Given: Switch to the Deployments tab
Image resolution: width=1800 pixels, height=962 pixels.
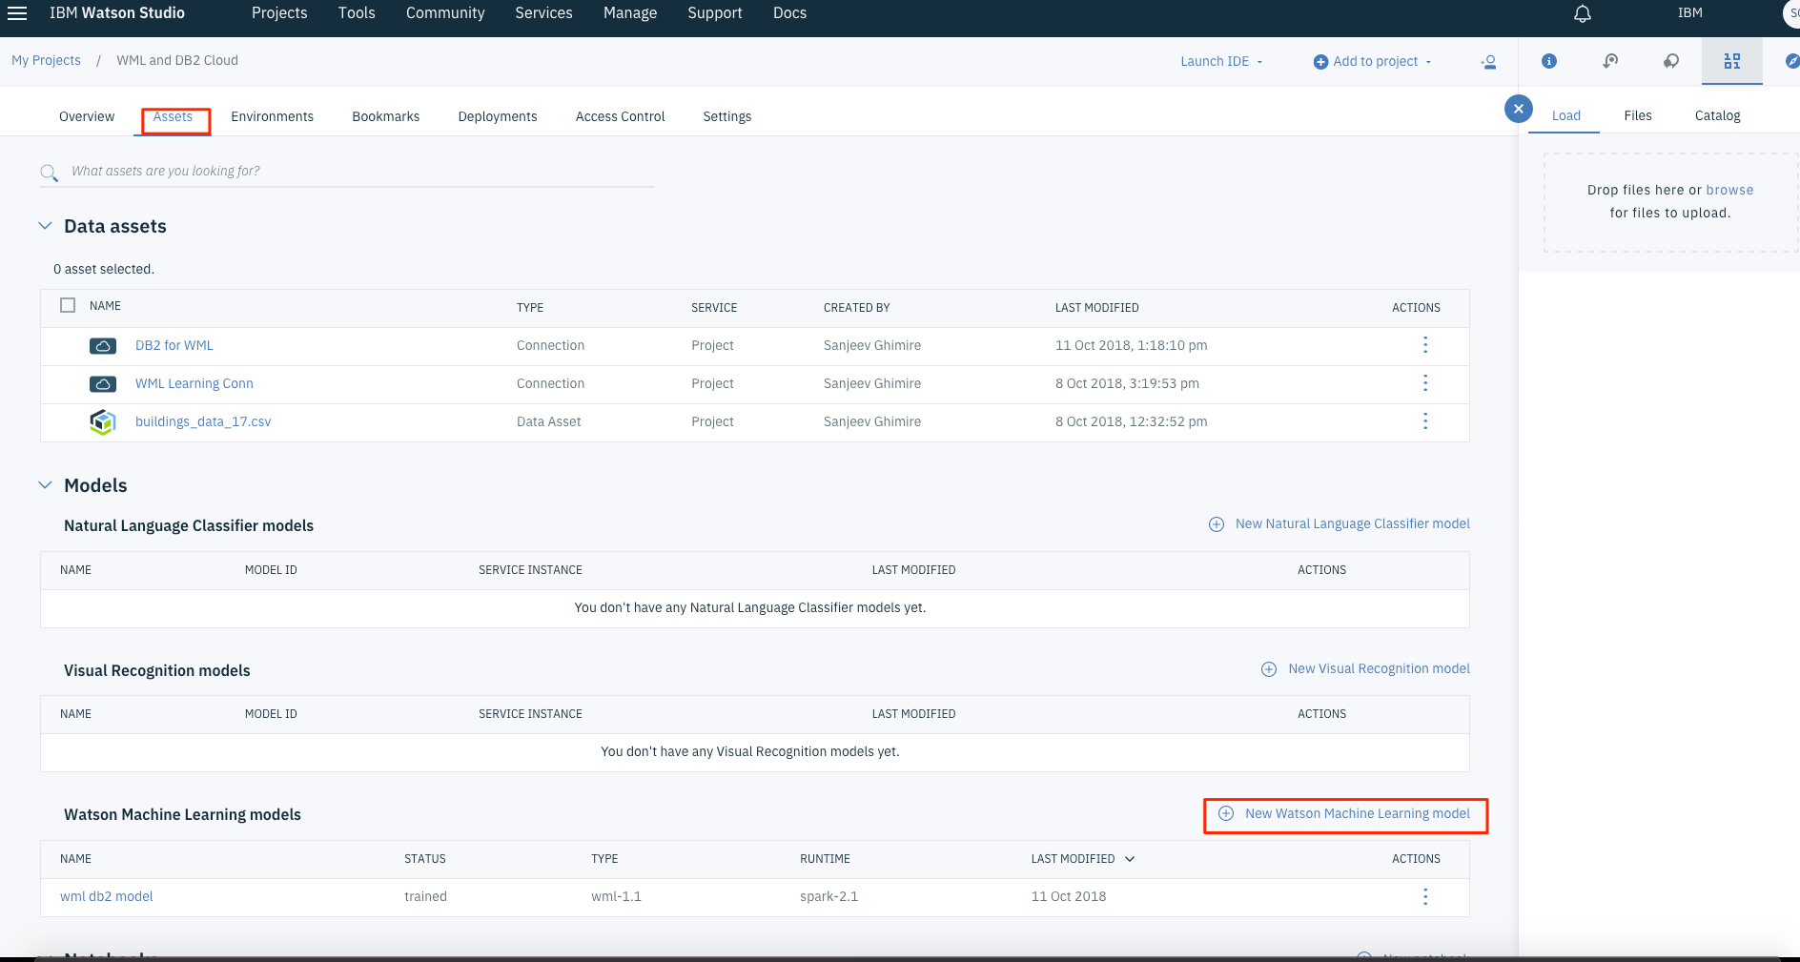Looking at the screenshot, I should pos(497,116).
